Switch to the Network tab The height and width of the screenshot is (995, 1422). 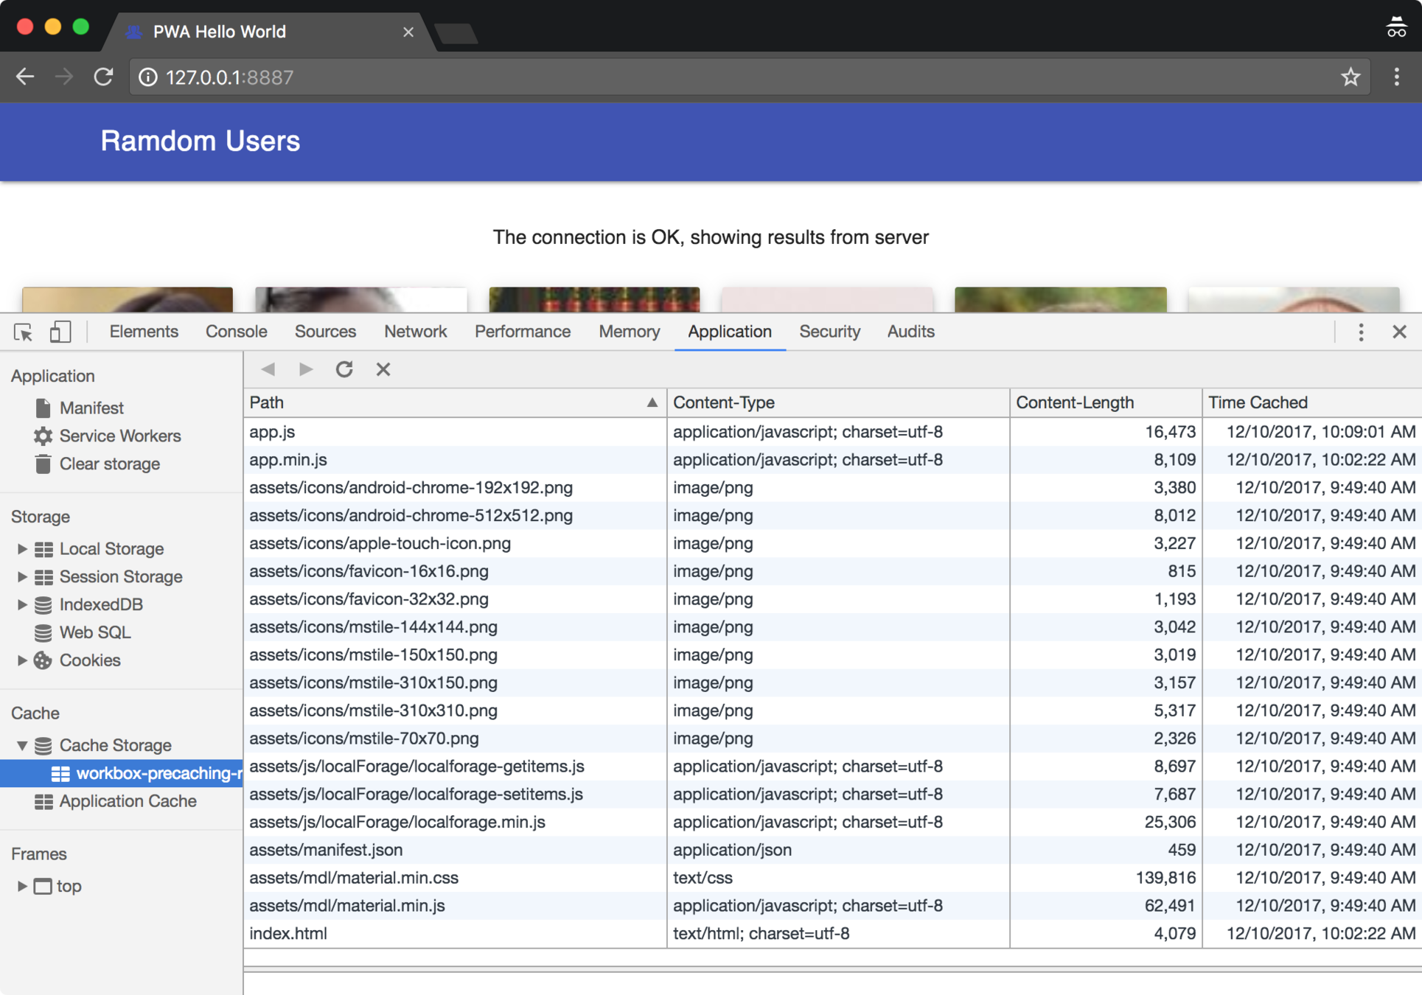pos(415,332)
